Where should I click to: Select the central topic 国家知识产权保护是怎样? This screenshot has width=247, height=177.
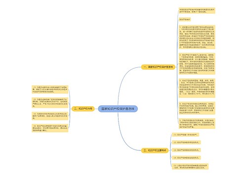tap(118, 109)
